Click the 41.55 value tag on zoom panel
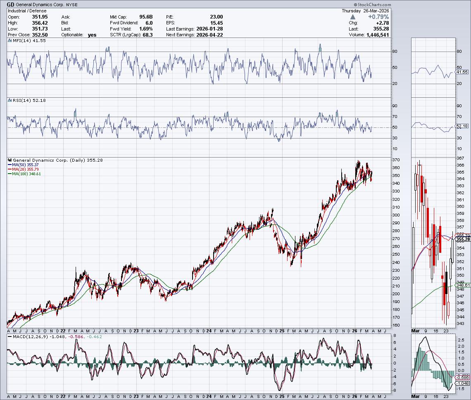 point(462,72)
